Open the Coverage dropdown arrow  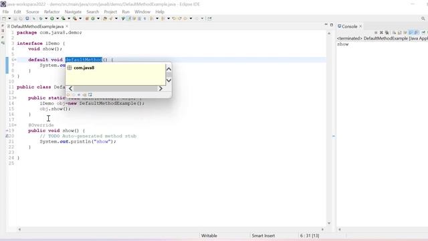pyautogui.click(x=69, y=19)
